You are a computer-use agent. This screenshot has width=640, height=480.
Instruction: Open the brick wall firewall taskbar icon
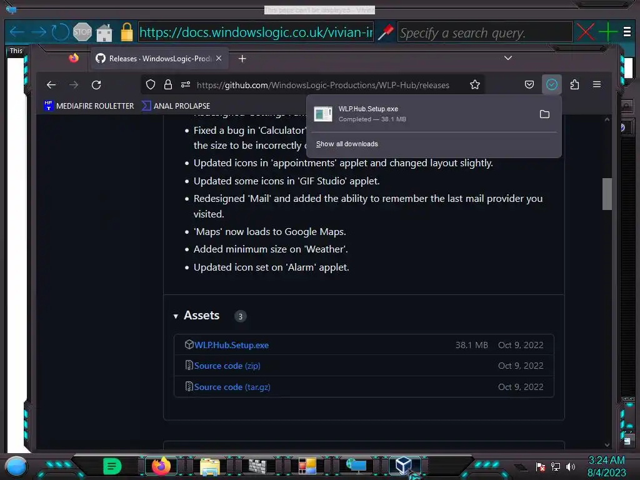pyautogui.click(x=257, y=466)
